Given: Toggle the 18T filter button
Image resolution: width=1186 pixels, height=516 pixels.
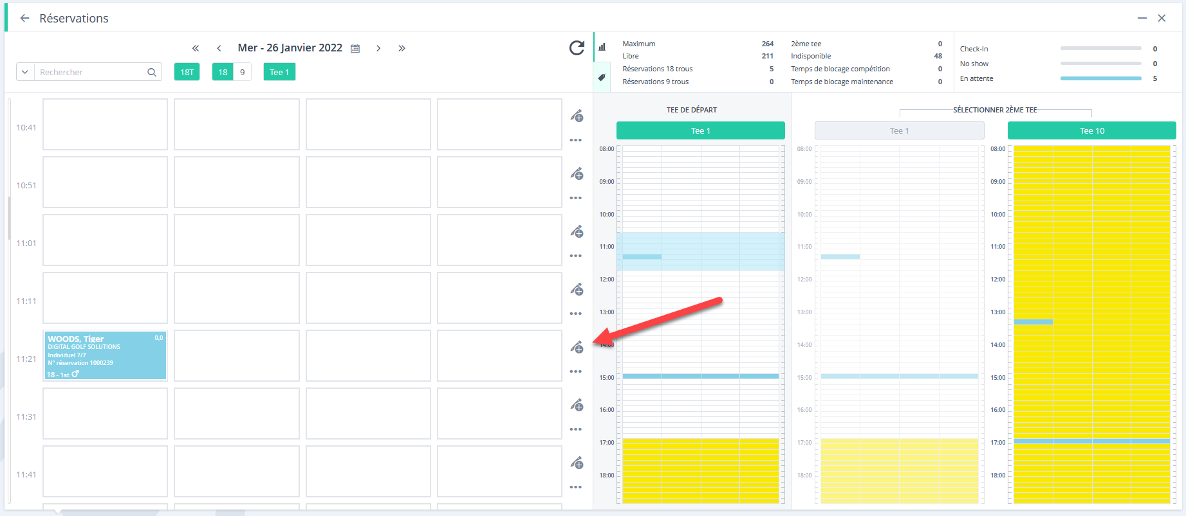Looking at the screenshot, I should (187, 72).
